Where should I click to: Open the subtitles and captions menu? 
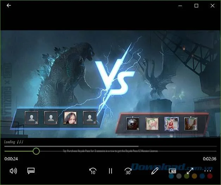pos(31,171)
